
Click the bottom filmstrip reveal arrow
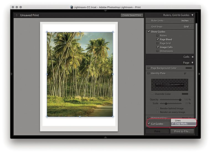pos(105,137)
